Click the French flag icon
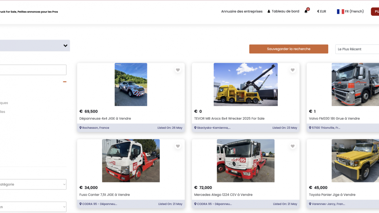This screenshot has height=213, width=379. pyautogui.click(x=340, y=11)
